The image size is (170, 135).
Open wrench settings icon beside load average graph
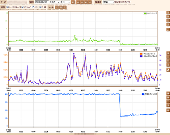pos(168,30)
